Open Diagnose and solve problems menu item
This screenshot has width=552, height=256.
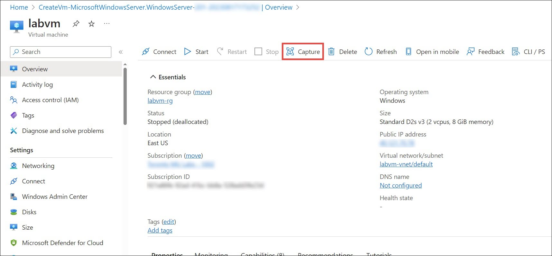pos(61,131)
